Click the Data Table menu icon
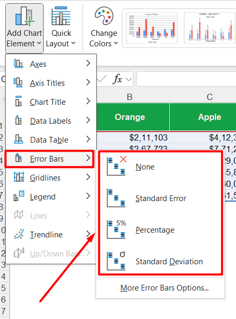Image resolution: width=236 pixels, height=319 pixels. [x=18, y=139]
